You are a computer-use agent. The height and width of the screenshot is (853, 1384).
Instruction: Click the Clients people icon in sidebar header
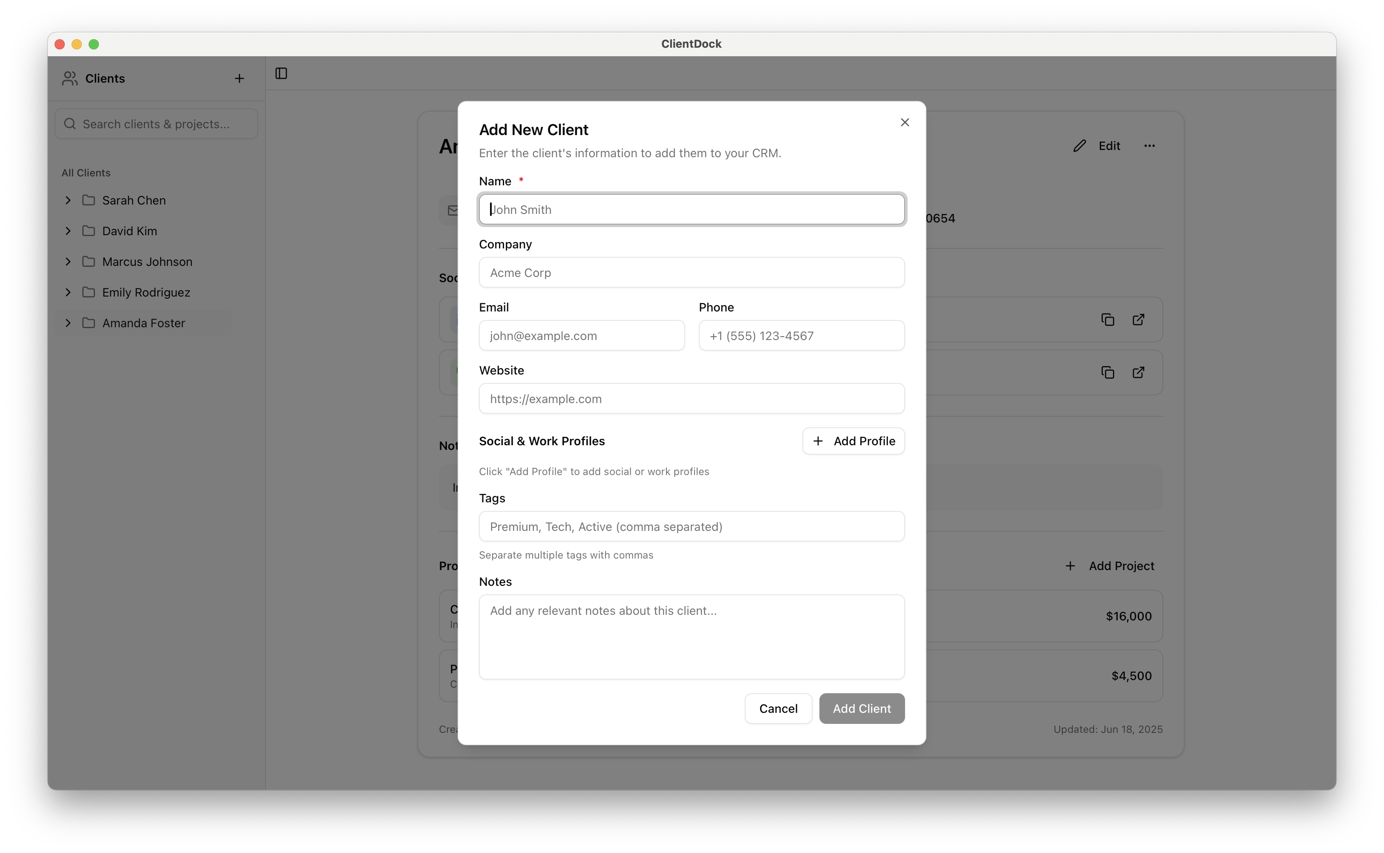(69, 78)
